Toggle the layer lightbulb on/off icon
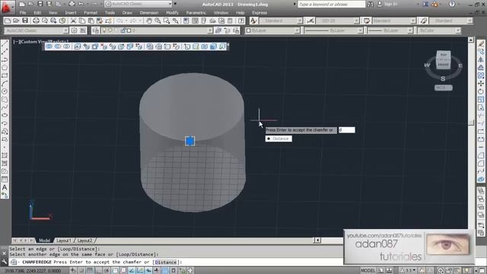This screenshot has height=274, width=487. pyautogui.click(x=104, y=30)
